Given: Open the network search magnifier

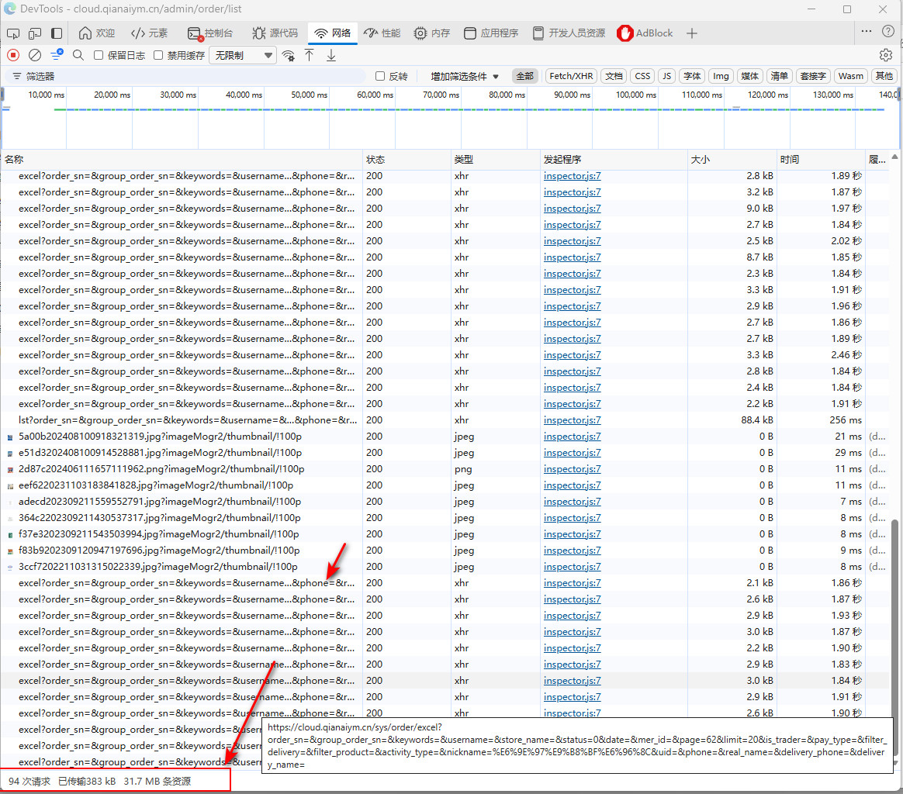Looking at the screenshot, I should click(x=78, y=55).
